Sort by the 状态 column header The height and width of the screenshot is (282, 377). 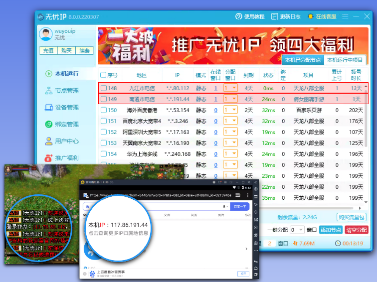point(268,75)
